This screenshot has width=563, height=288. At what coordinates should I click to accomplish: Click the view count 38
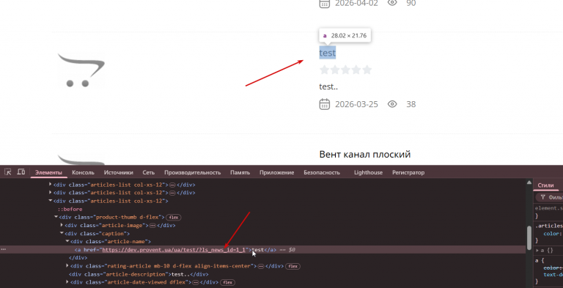(x=411, y=104)
